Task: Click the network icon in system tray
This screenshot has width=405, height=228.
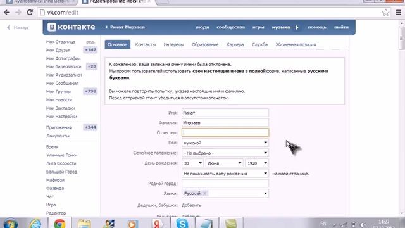Action: [x=344, y=225]
